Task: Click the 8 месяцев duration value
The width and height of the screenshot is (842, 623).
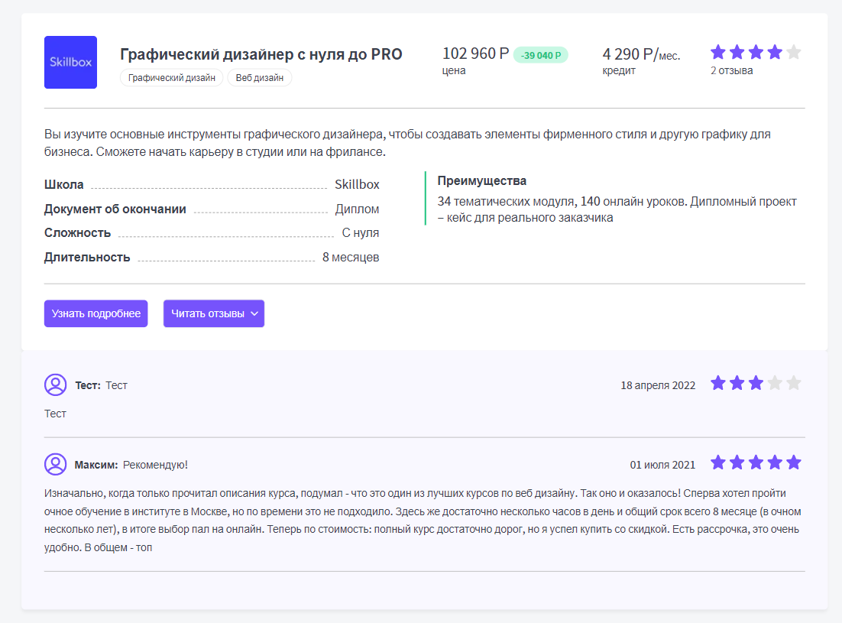Action: 351,258
